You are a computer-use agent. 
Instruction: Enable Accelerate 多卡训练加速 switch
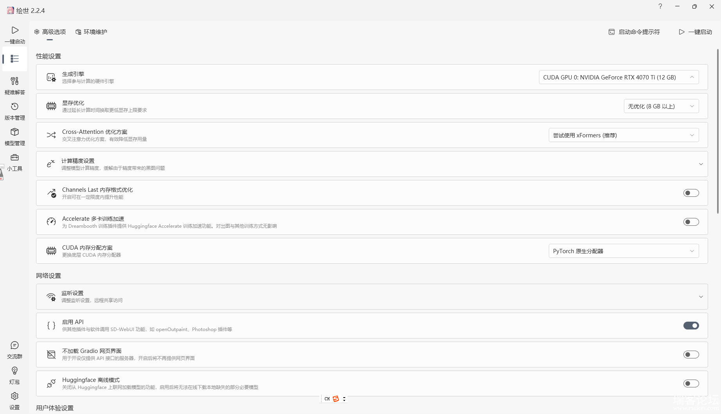pos(691,222)
